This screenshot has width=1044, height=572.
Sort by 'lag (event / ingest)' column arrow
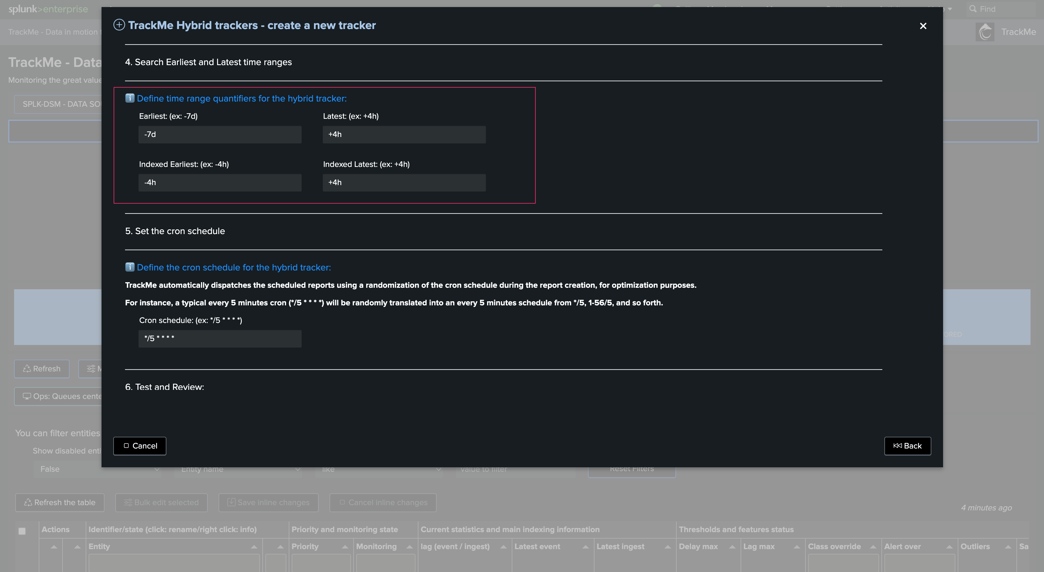tap(503, 547)
